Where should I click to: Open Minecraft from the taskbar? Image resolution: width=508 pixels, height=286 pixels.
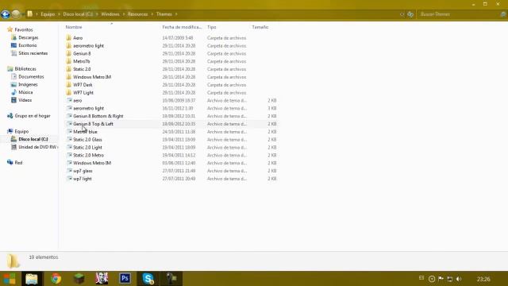click(x=79, y=279)
